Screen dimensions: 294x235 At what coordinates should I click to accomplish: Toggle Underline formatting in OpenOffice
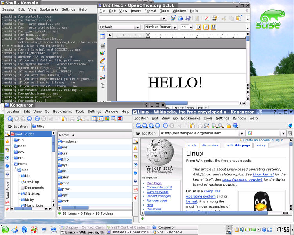[214, 27]
